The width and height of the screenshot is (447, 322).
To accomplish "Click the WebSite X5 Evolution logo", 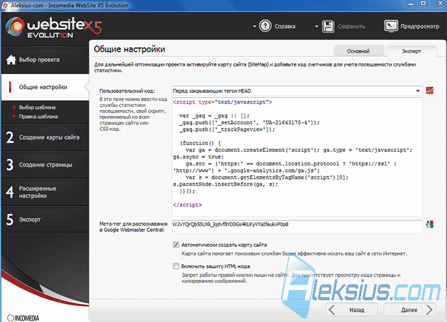I will [54, 27].
